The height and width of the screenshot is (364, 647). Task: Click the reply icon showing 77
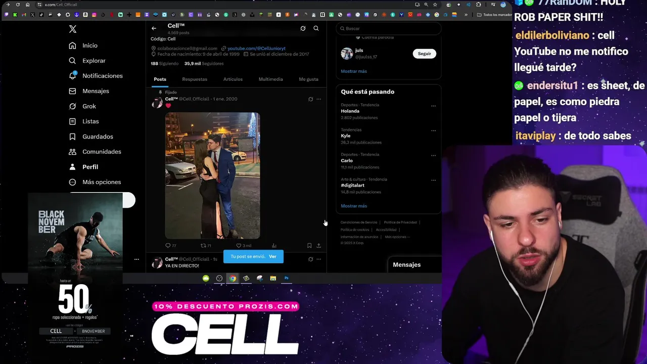click(x=168, y=246)
